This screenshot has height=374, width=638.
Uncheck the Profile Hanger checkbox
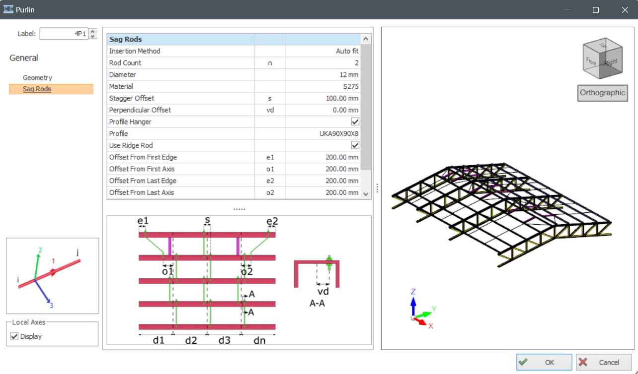pyautogui.click(x=355, y=122)
